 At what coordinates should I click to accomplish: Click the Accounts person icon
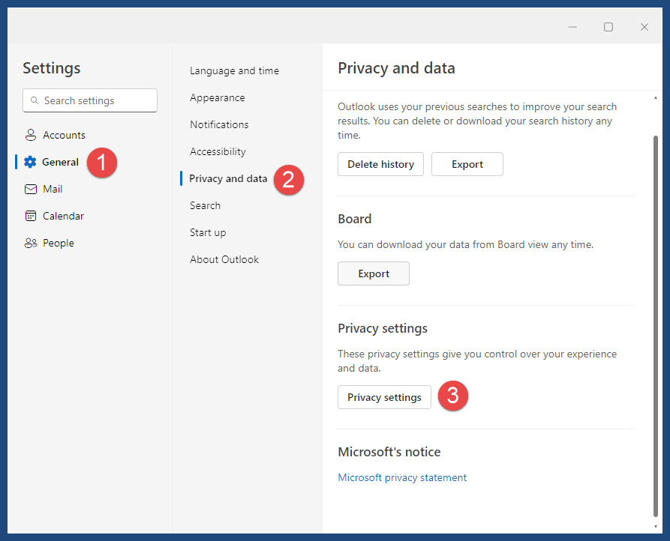pos(30,135)
